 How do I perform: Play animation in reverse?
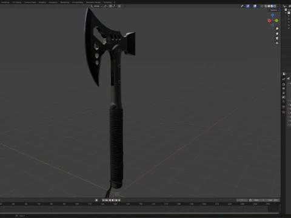[110, 200]
